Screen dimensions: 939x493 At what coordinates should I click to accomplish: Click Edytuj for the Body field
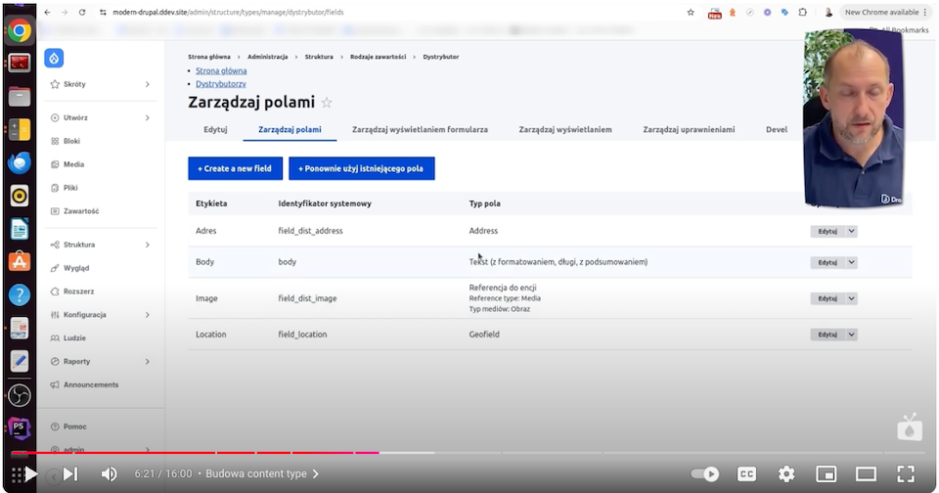pos(827,262)
